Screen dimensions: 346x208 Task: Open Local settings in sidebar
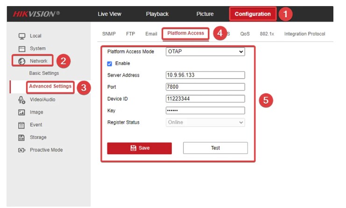point(35,36)
